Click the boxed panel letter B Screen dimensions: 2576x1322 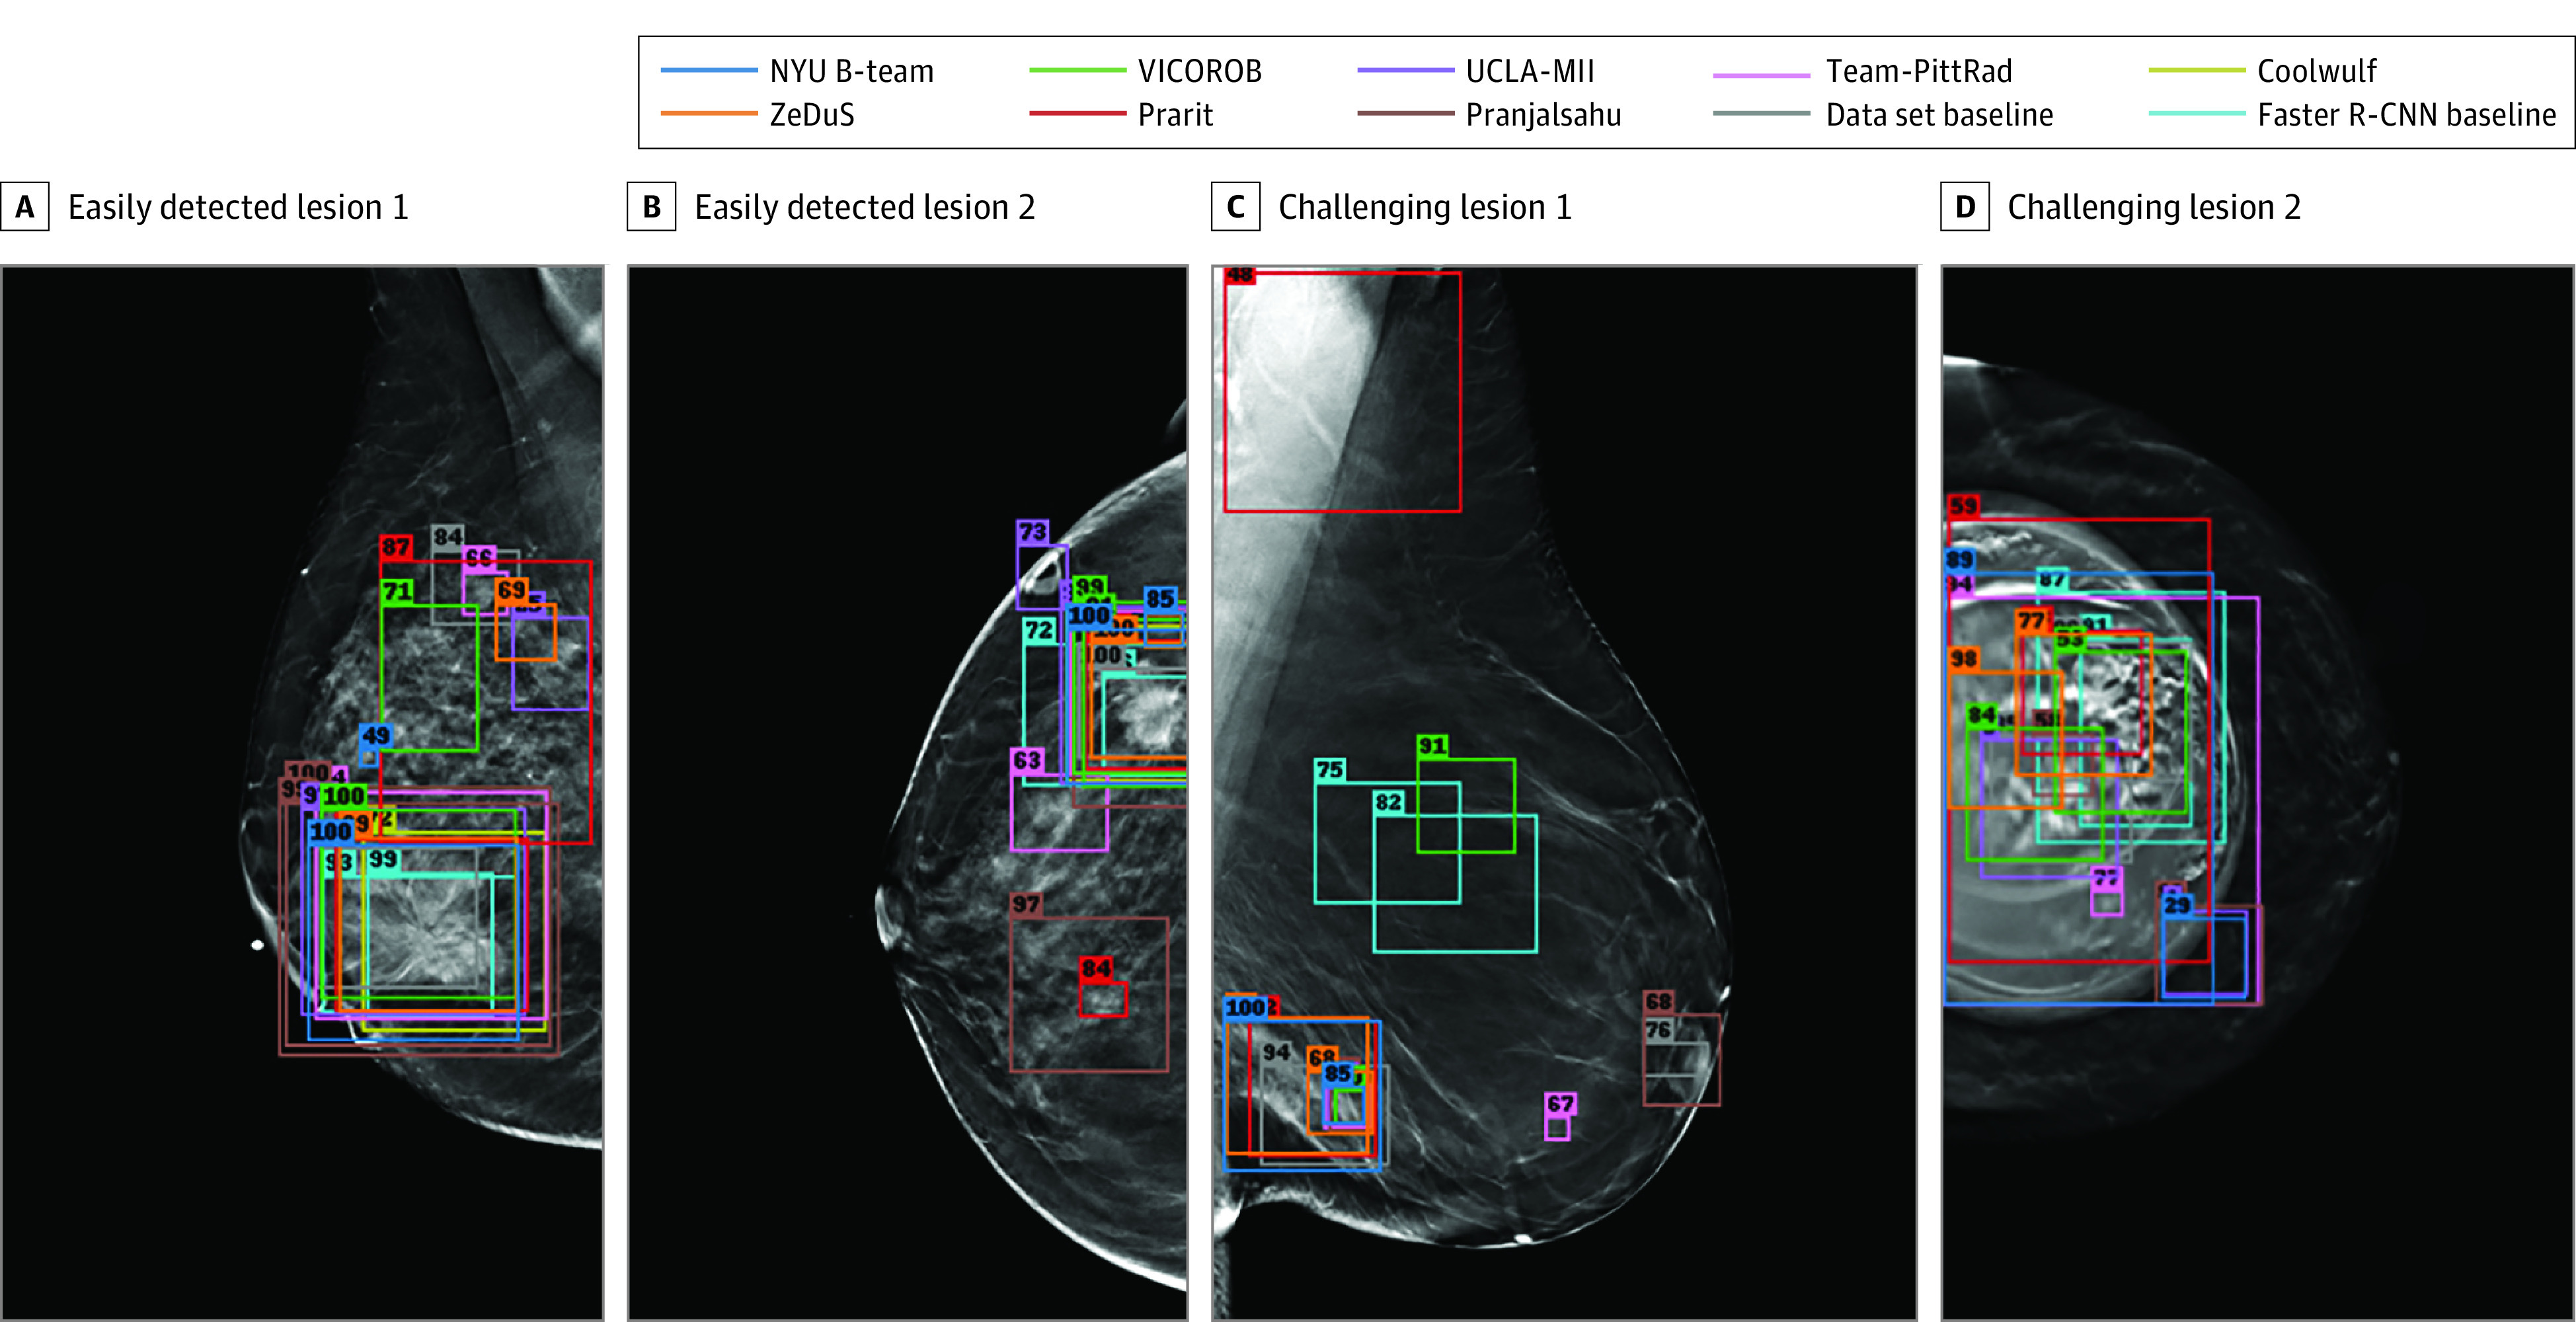pyautogui.click(x=652, y=207)
